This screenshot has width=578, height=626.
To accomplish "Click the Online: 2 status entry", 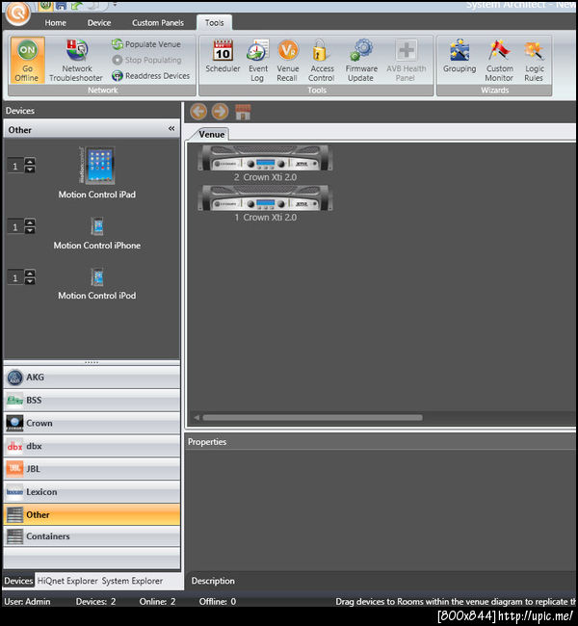I will pyautogui.click(x=157, y=601).
